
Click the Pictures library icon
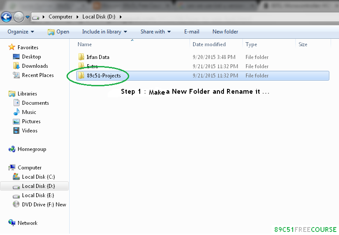16,121
